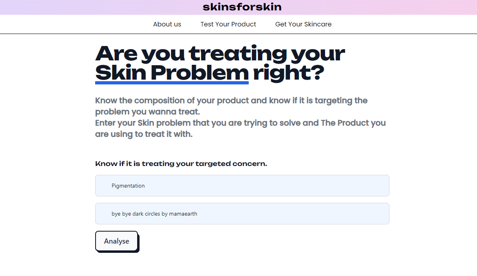Select the product field showing mamaearth entry
This screenshot has height=276, width=477.
(x=242, y=214)
